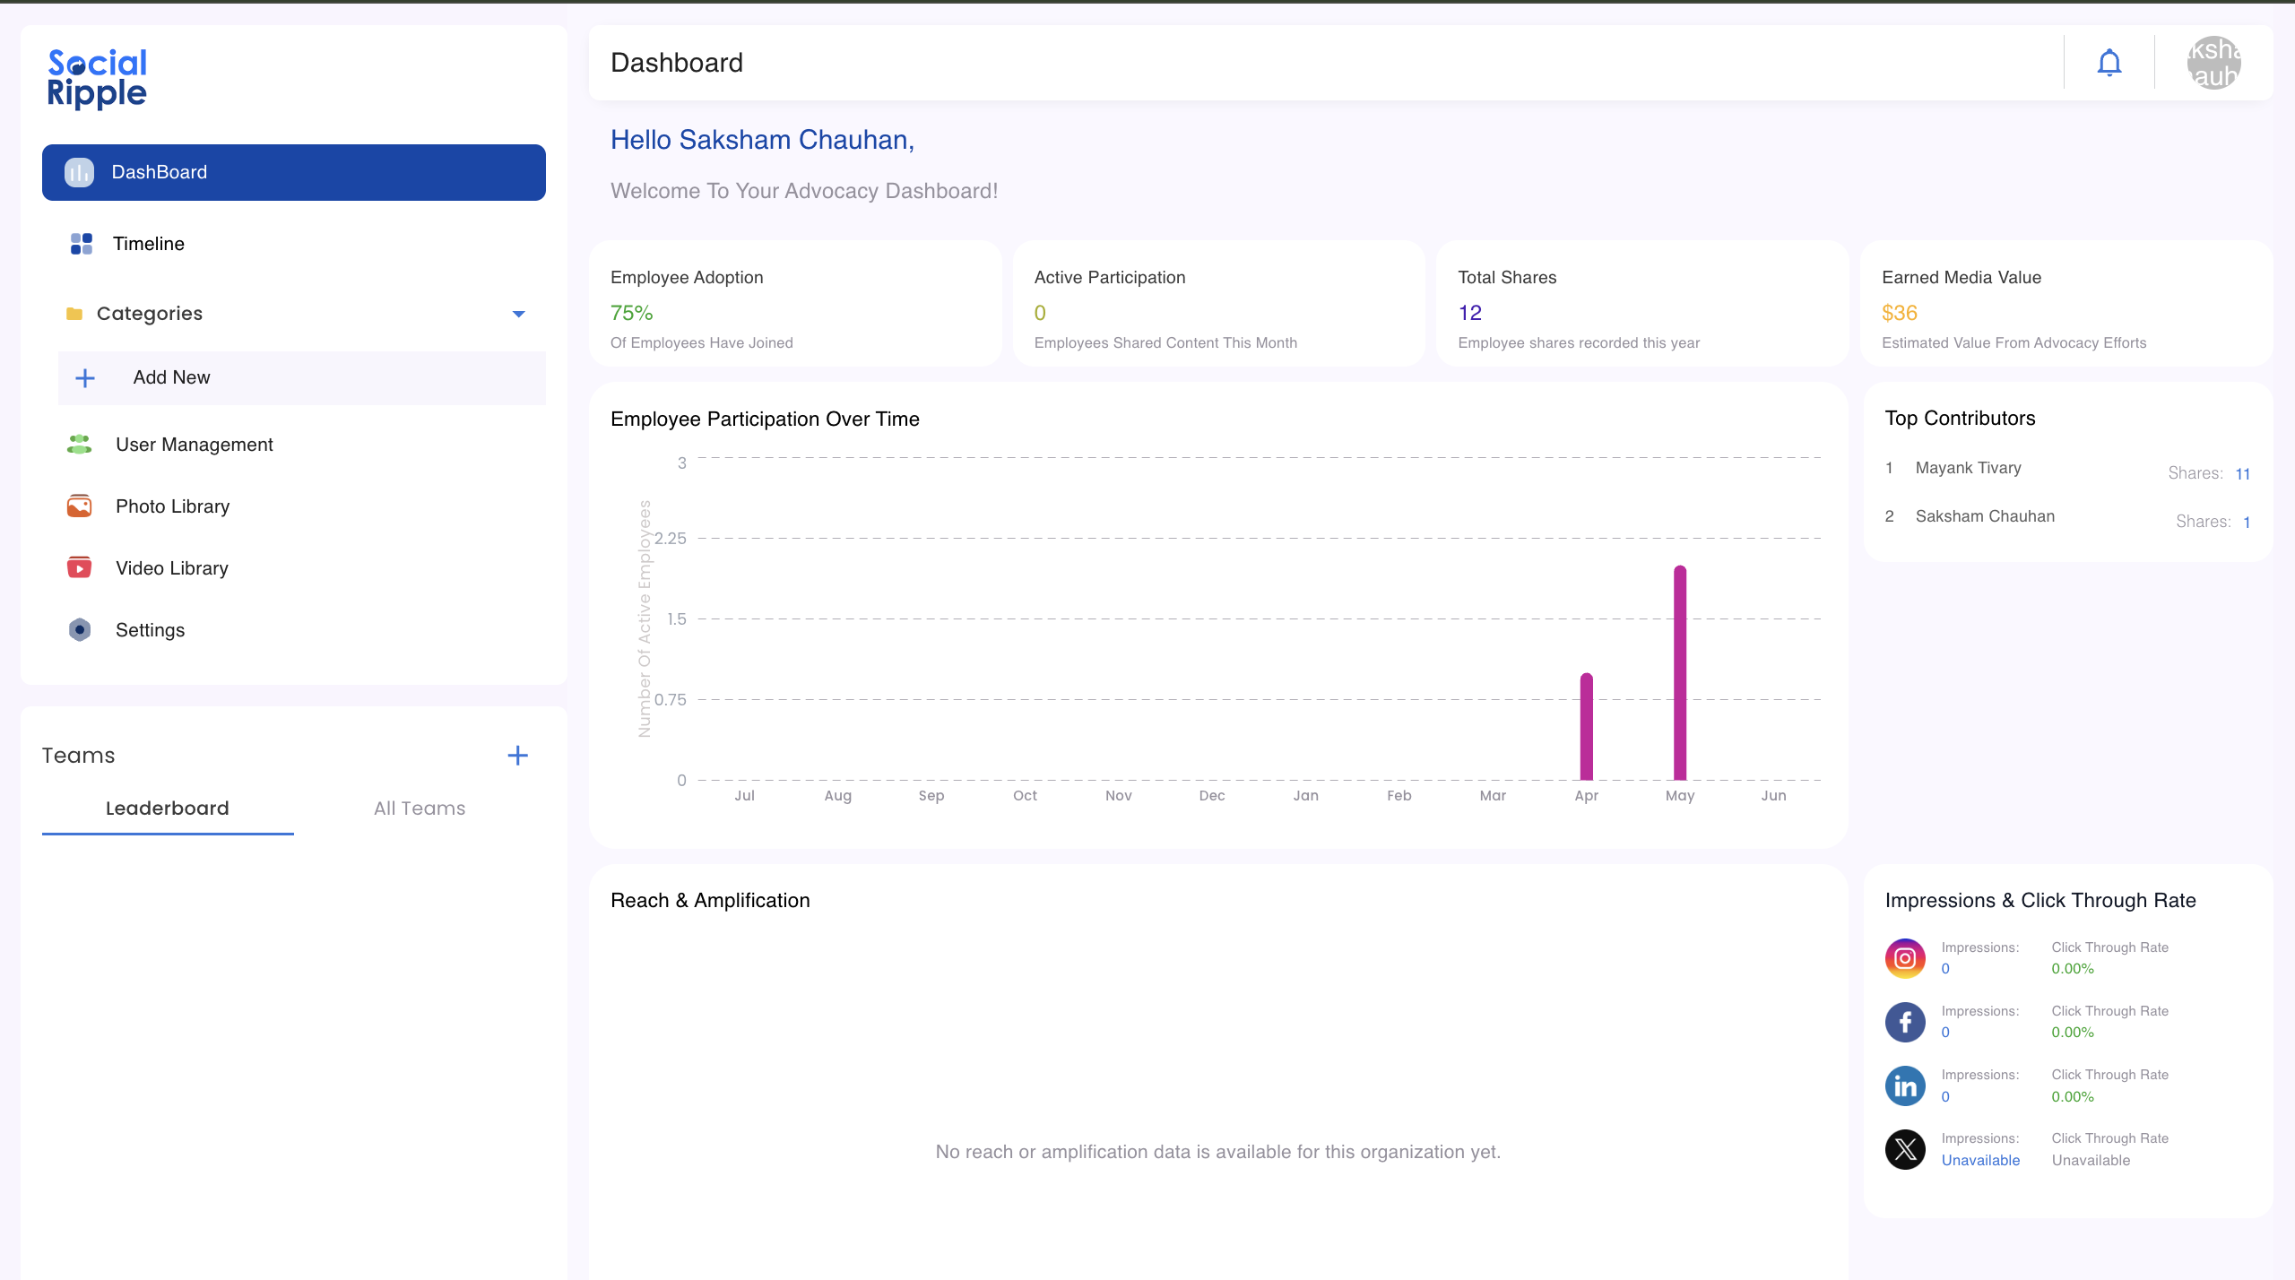Open the Employee Adoption card
The height and width of the screenshot is (1280, 2295).
tap(795, 303)
